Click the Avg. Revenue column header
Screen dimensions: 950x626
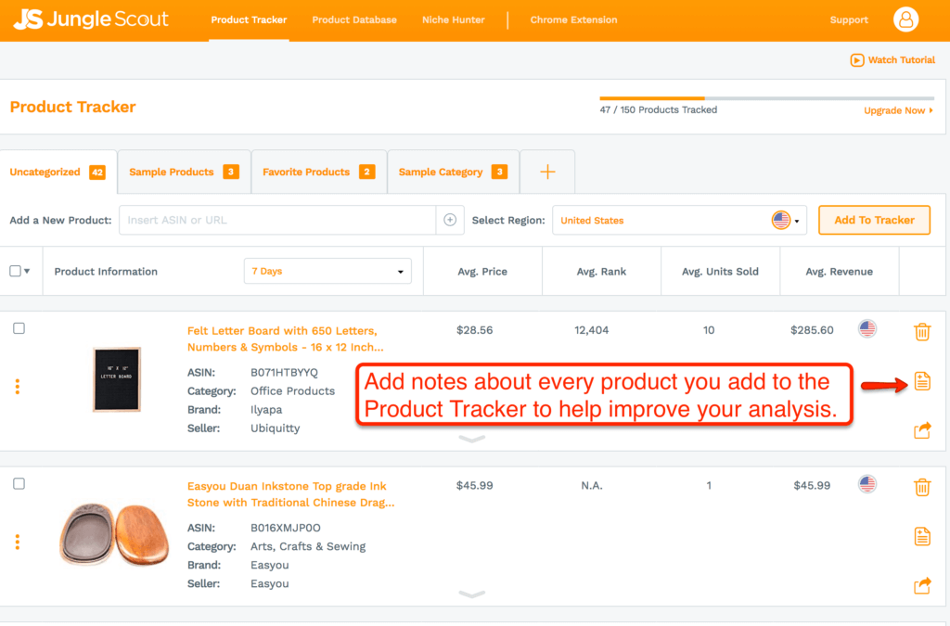click(x=839, y=271)
